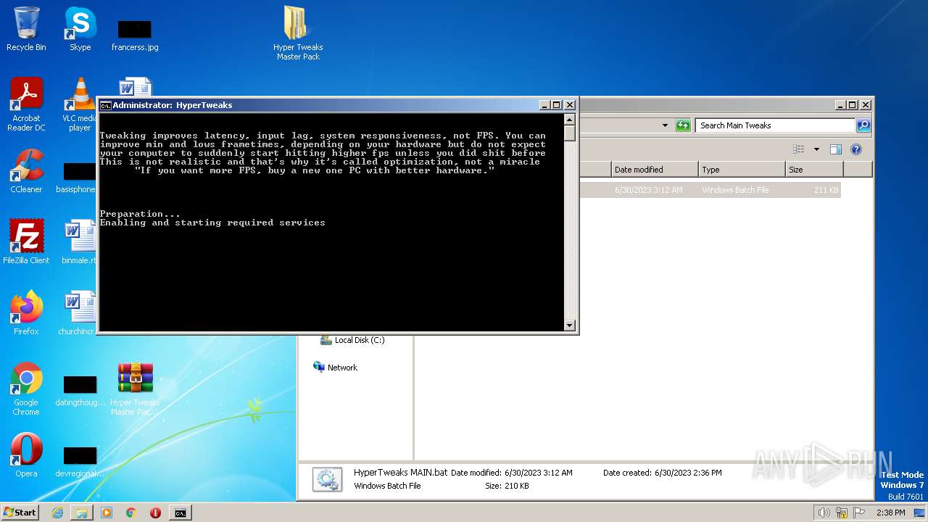
Task: Show the taskbar clock at 2:38 PM
Action: click(890, 513)
